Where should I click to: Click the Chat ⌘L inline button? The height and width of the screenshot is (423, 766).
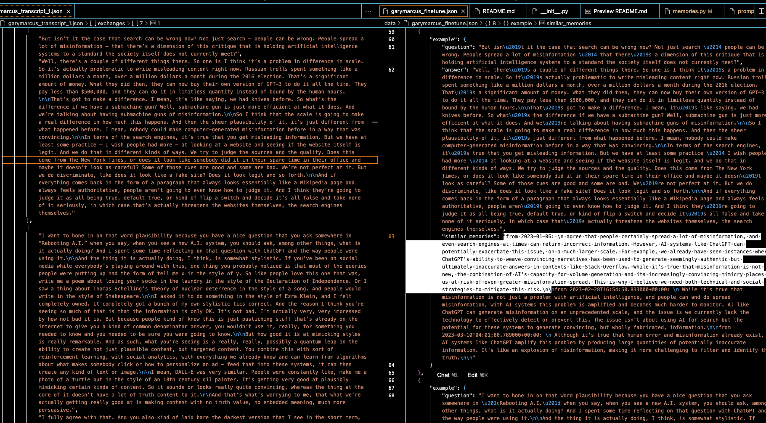coord(448,375)
